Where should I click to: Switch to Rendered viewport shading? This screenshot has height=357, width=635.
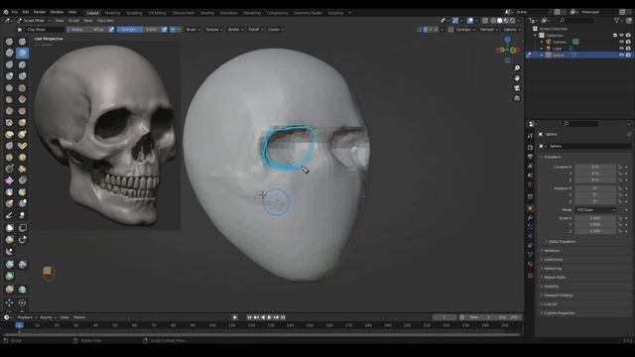point(512,20)
